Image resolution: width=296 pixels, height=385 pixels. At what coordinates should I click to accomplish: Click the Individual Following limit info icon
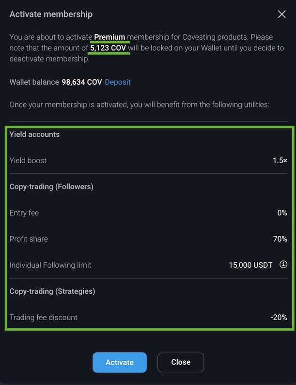pyautogui.click(x=283, y=264)
